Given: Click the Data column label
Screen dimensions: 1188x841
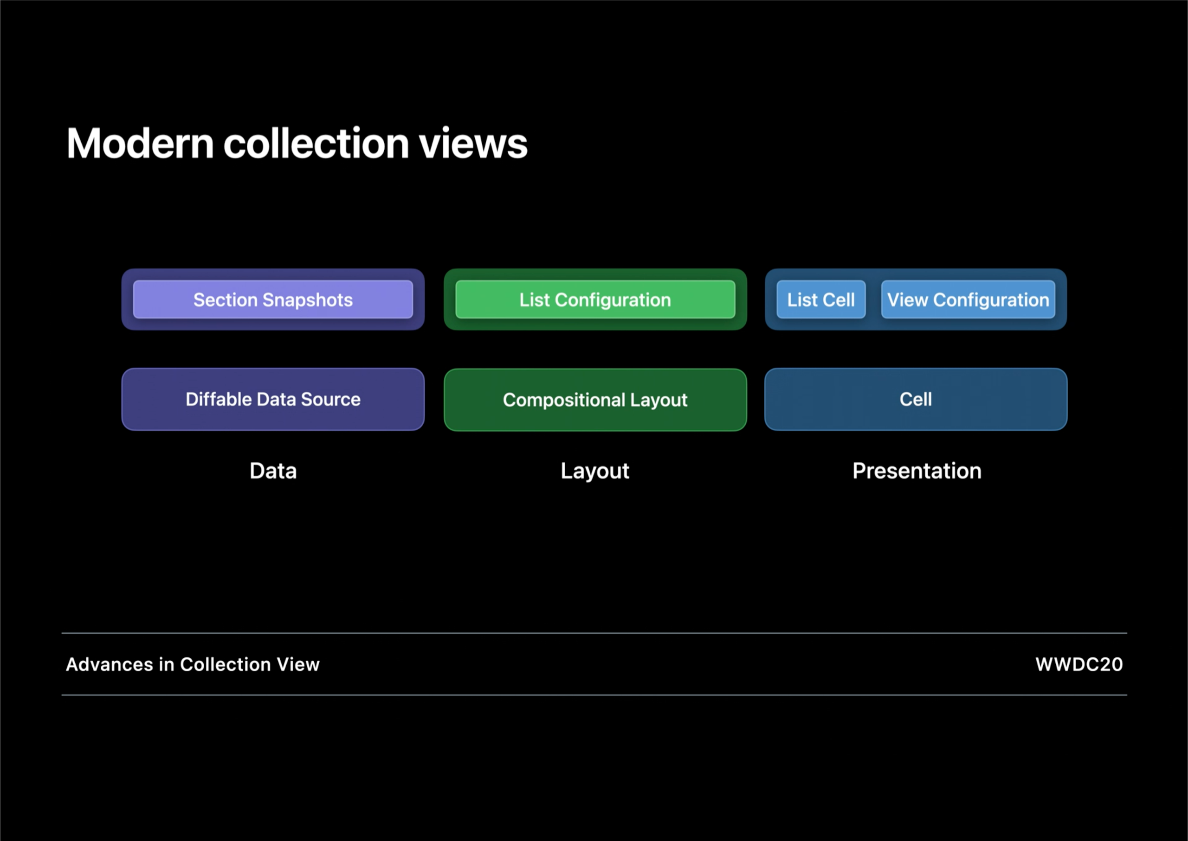Looking at the screenshot, I should coord(273,471).
